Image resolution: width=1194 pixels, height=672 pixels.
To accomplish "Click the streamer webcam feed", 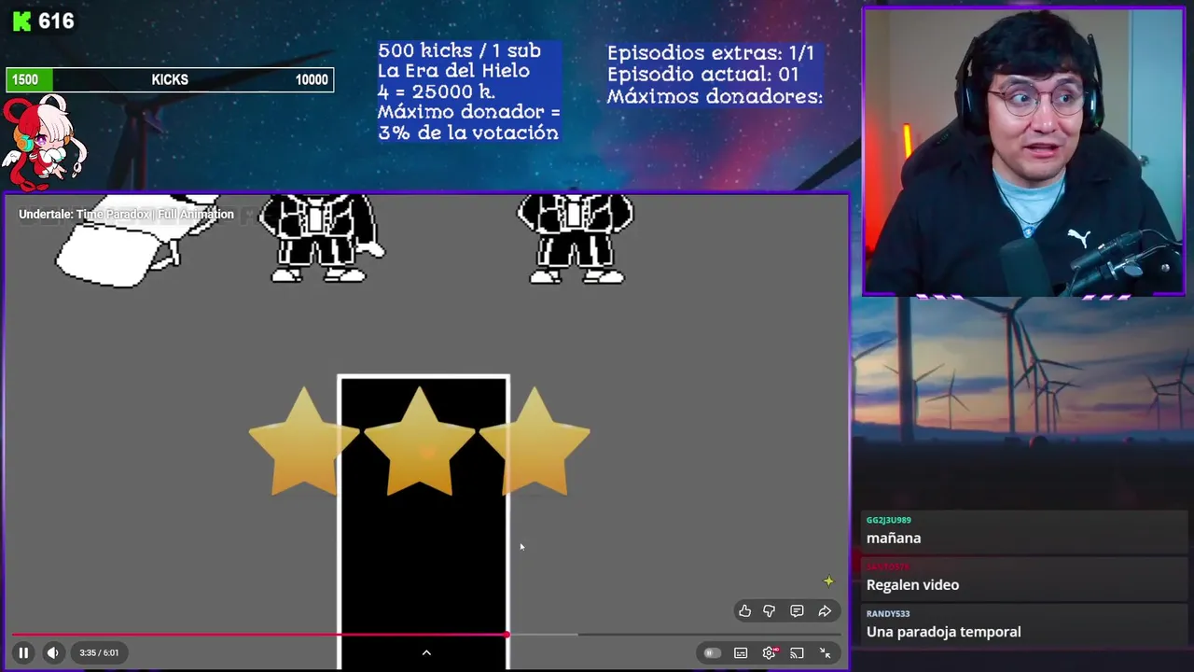I will (x=1023, y=152).
